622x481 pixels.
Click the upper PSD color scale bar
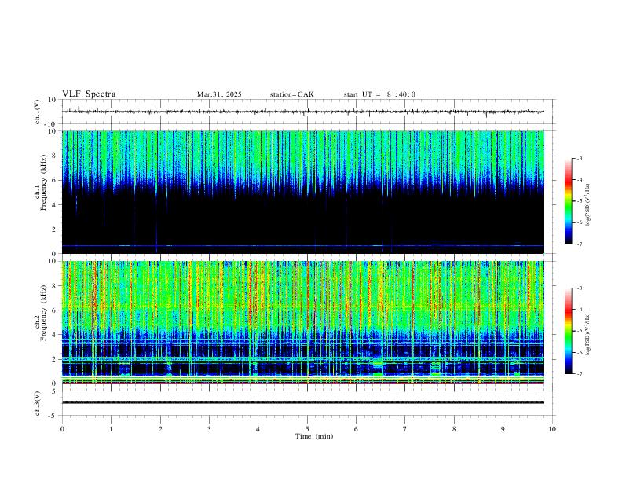[568, 201]
